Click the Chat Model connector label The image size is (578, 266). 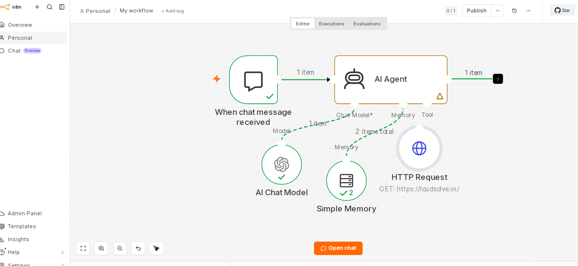354,115
